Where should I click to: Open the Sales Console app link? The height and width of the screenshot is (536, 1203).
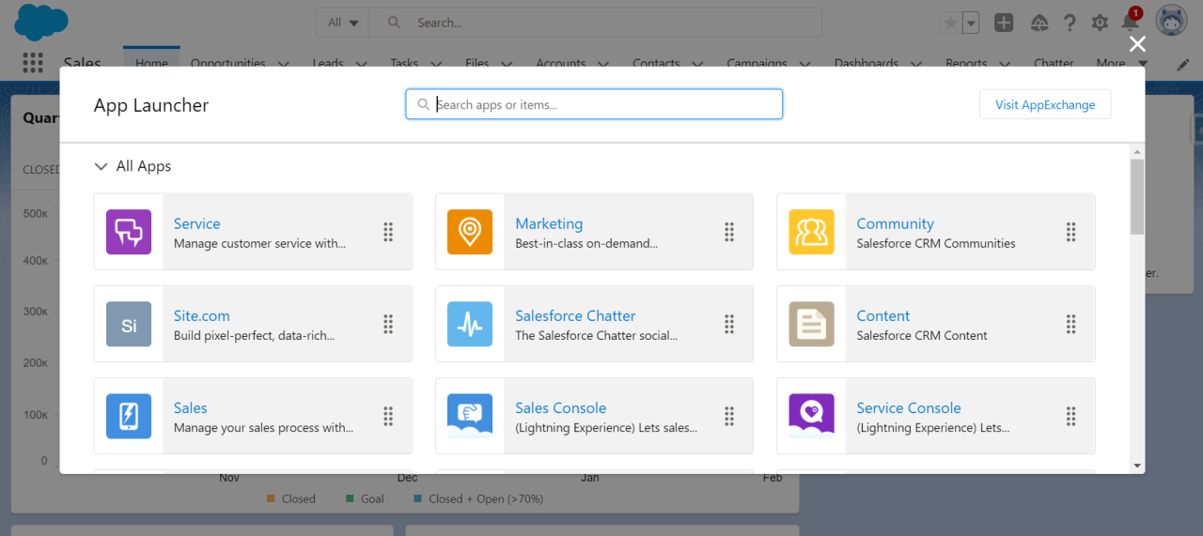[561, 407]
